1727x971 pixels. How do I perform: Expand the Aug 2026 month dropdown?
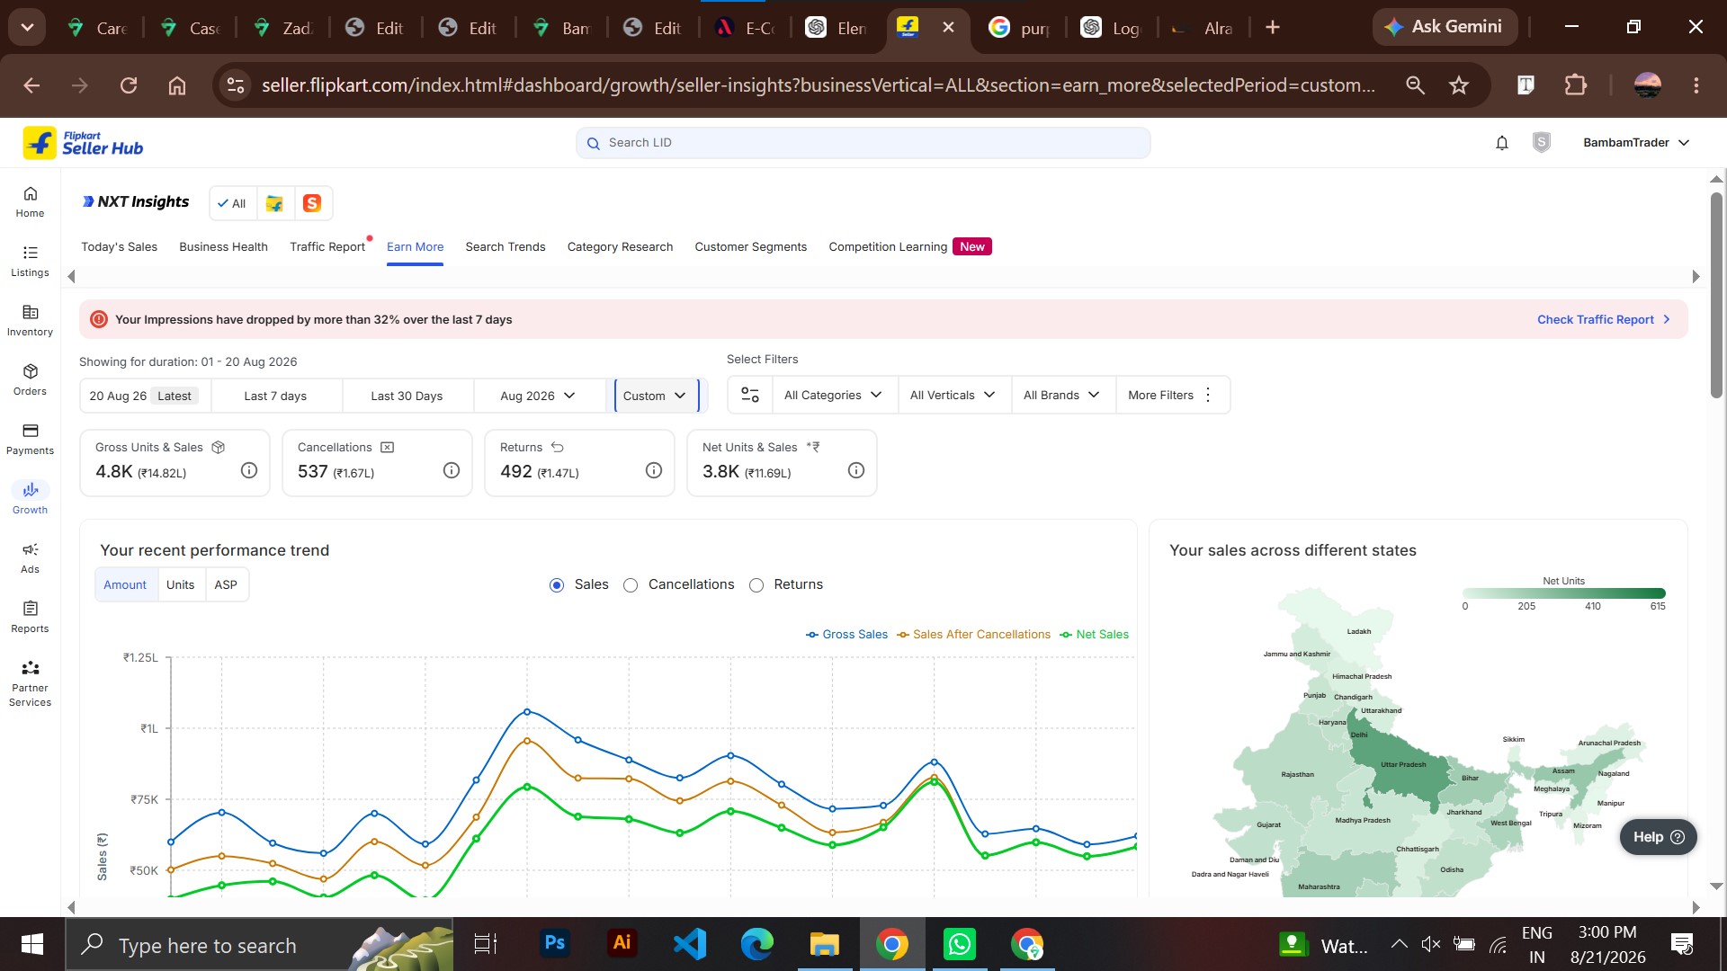[538, 396]
